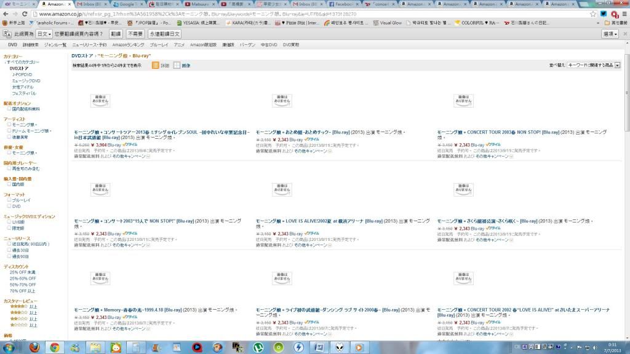This screenshot has height=354, width=630.
Task: Open the 選項 options dropdown
Action: pyautogui.click(x=610, y=34)
